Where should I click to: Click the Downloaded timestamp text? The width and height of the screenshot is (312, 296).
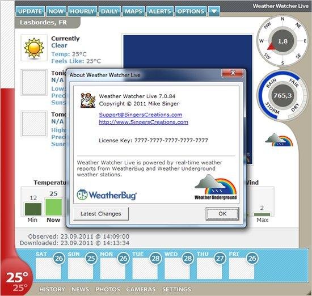tap(75, 243)
